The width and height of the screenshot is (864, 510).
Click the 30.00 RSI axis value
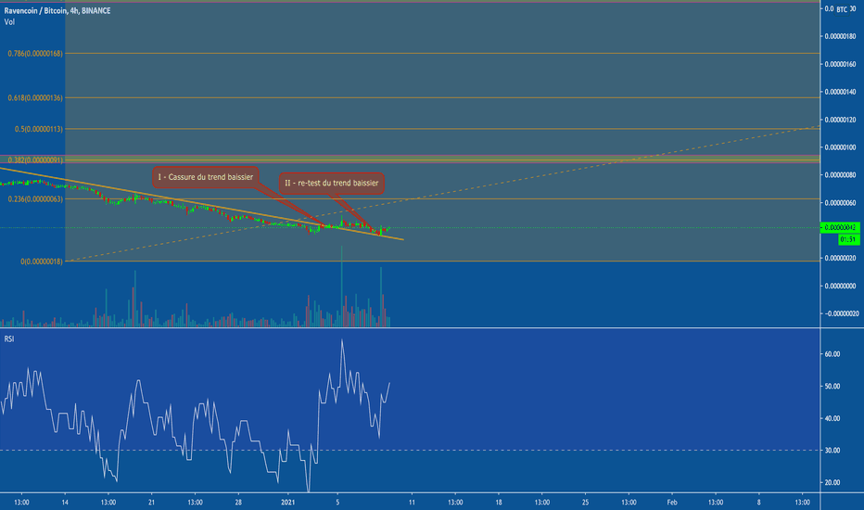[832, 451]
